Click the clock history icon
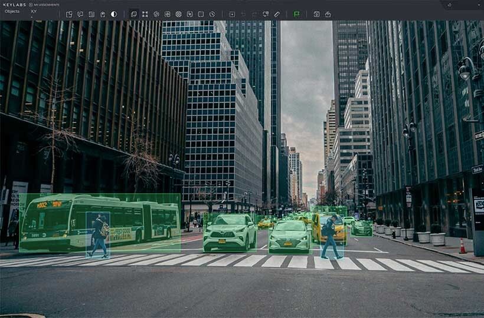Screen dimensions: 484x318 tap(212, 14)
